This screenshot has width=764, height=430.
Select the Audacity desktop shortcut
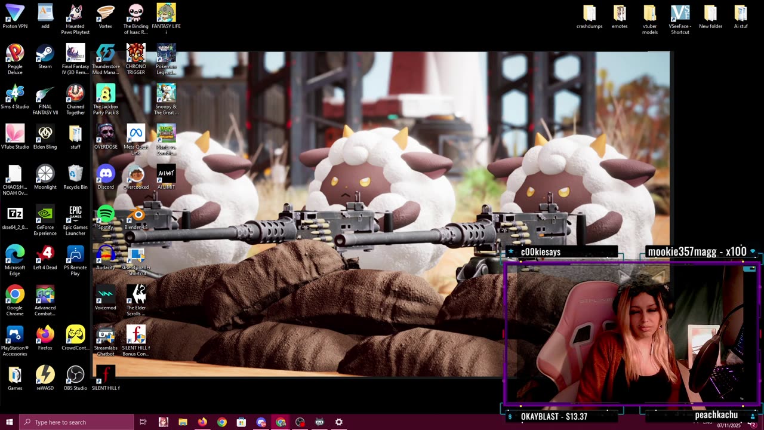(x=106, y=258)
